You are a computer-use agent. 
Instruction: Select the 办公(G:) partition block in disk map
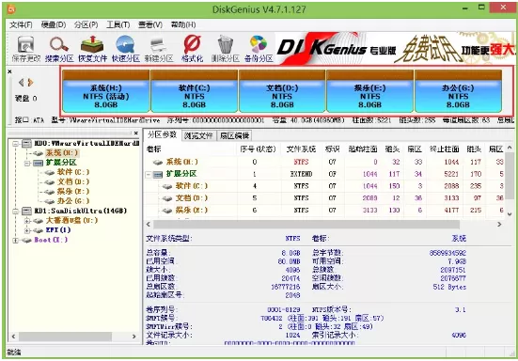458,91
